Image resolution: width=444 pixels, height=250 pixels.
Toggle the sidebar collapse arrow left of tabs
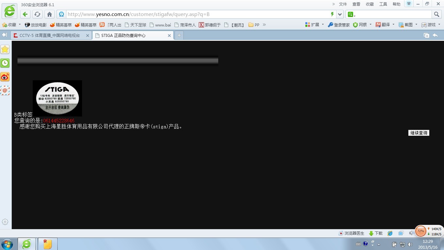tap(5, 35)
